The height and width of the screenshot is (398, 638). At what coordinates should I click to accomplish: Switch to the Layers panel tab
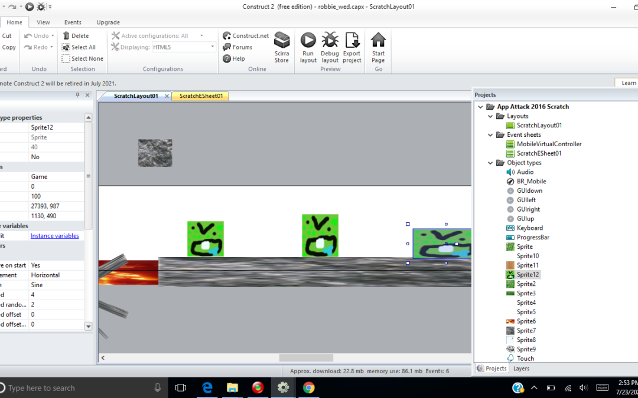pos(521,369)
